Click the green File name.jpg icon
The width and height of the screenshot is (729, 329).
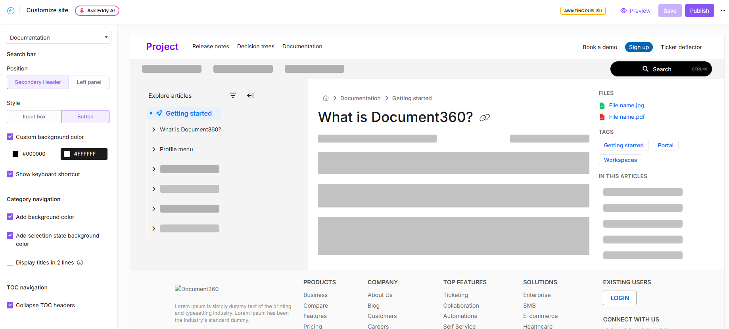pyautogui.click(x=602, y=106)
